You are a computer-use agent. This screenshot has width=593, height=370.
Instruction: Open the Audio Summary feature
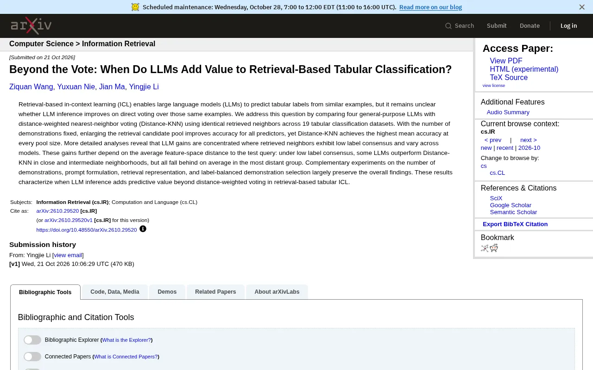coord(508,112)
